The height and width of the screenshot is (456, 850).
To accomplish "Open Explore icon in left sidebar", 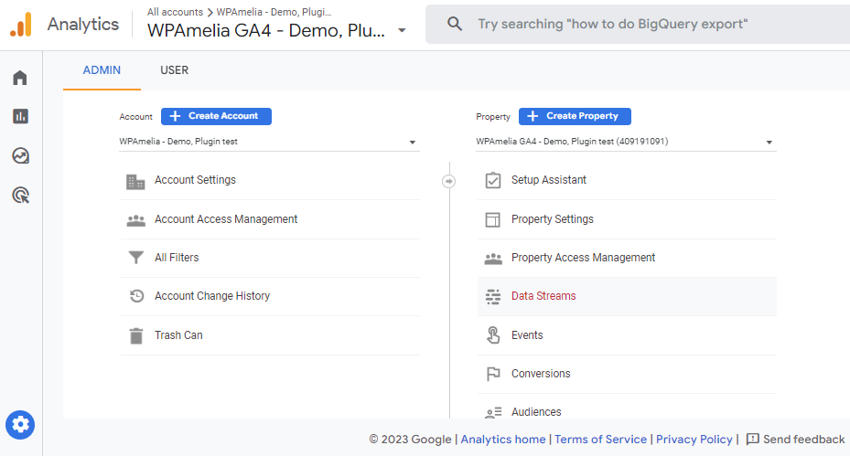I will pos(20,155).
